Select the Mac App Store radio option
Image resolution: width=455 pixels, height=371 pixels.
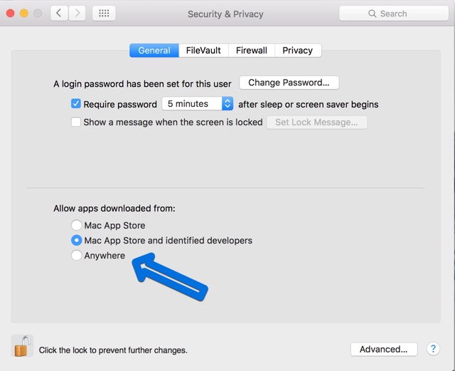(x=76, y=225)
